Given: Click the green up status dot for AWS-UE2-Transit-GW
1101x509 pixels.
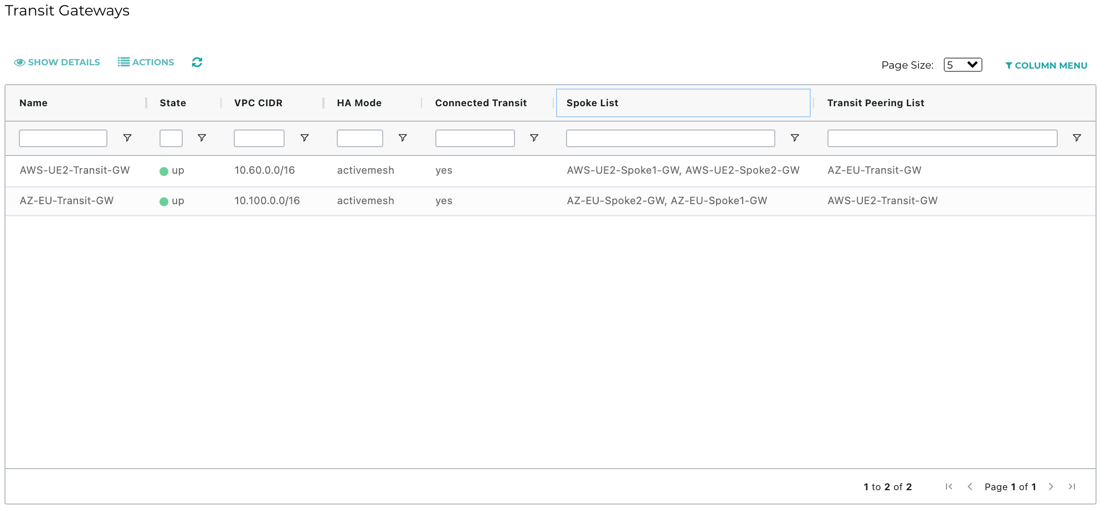Looking at the screenshot, I should [164, 172].
